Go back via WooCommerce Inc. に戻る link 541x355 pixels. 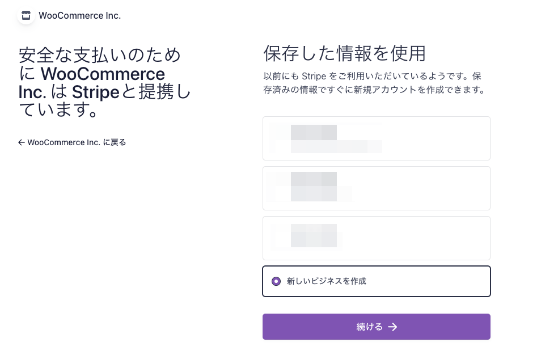(x=77, y=142)
